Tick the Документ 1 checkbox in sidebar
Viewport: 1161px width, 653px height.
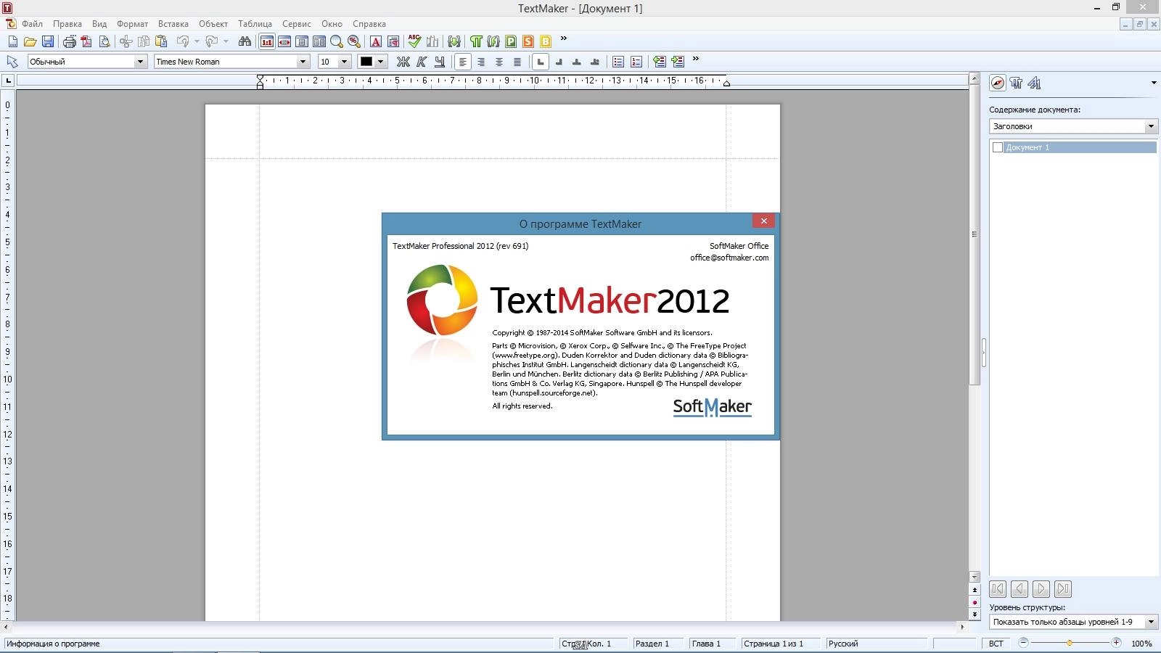[x=998, y=147]
